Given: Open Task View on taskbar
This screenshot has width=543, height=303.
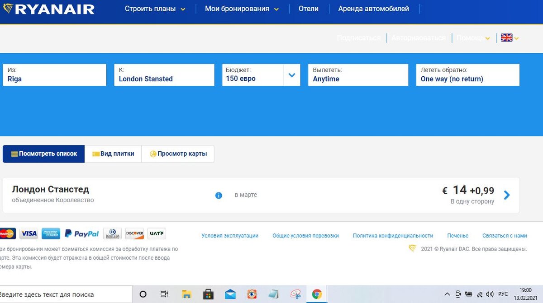Looking at the screenshot, I should 165,294.
